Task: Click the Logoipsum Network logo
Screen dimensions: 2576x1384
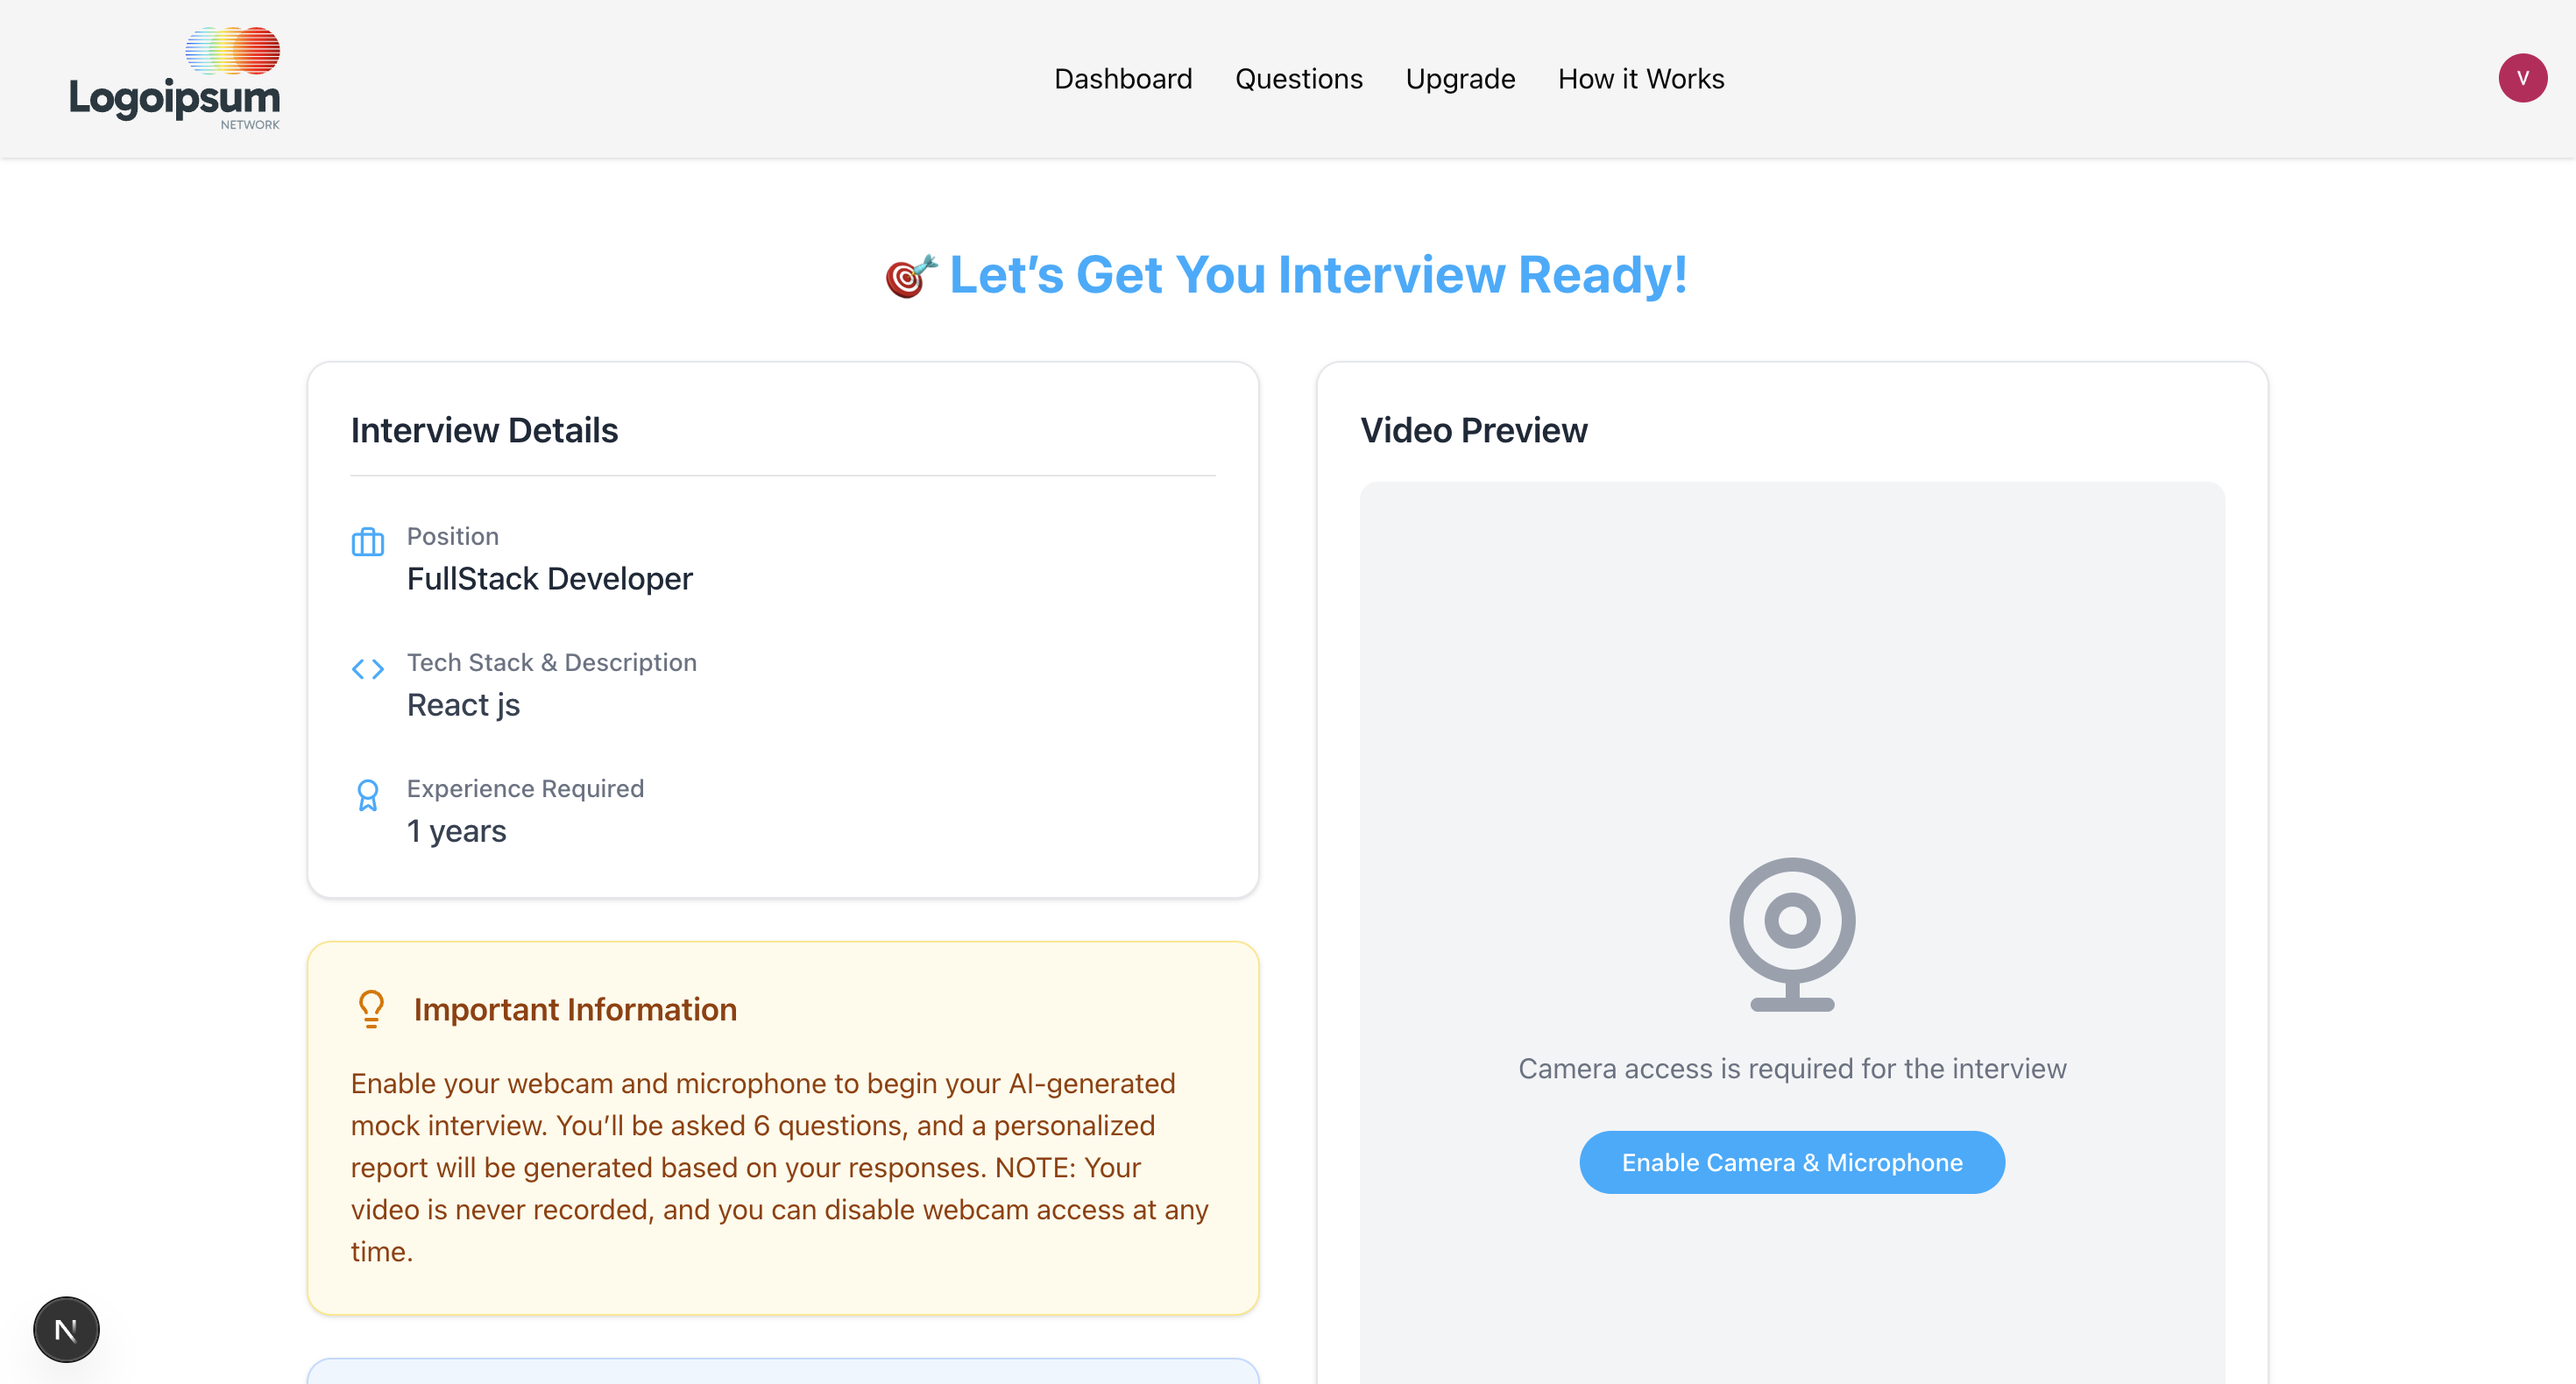Action: click(175, 78)
